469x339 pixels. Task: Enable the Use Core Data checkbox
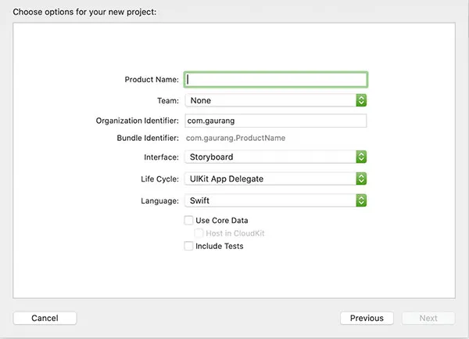point(188,221)
